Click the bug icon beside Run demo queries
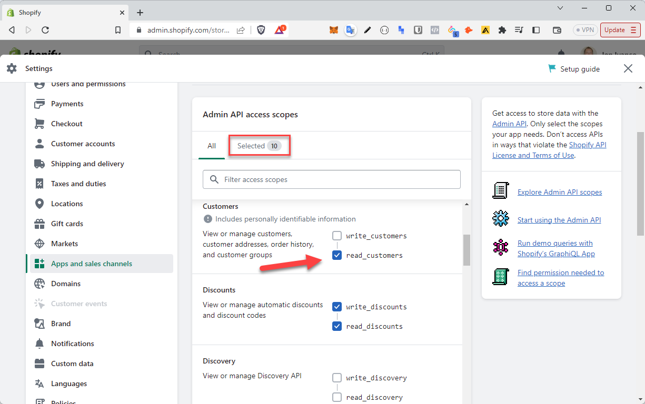Screen dimensions: 645x404 point(501,247)
